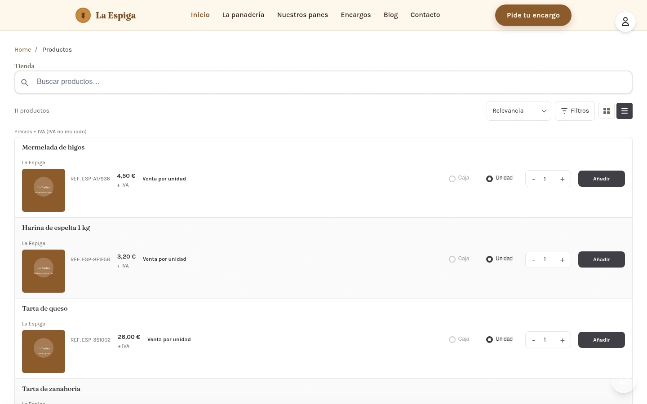Click the La Espiga wheat logo icon
The width and height of the screenshot is (647, 404).
click(83, 15)
